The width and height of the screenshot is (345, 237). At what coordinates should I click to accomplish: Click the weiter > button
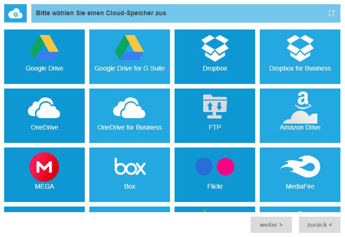coord(271,225)
